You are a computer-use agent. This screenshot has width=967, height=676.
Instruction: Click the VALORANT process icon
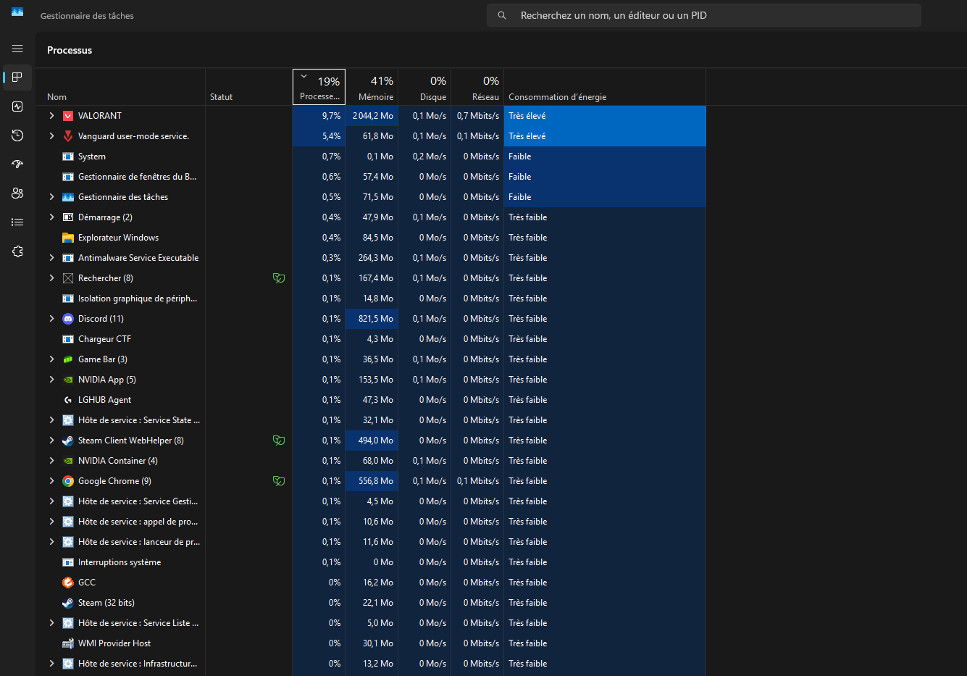(x=68, y=116)
